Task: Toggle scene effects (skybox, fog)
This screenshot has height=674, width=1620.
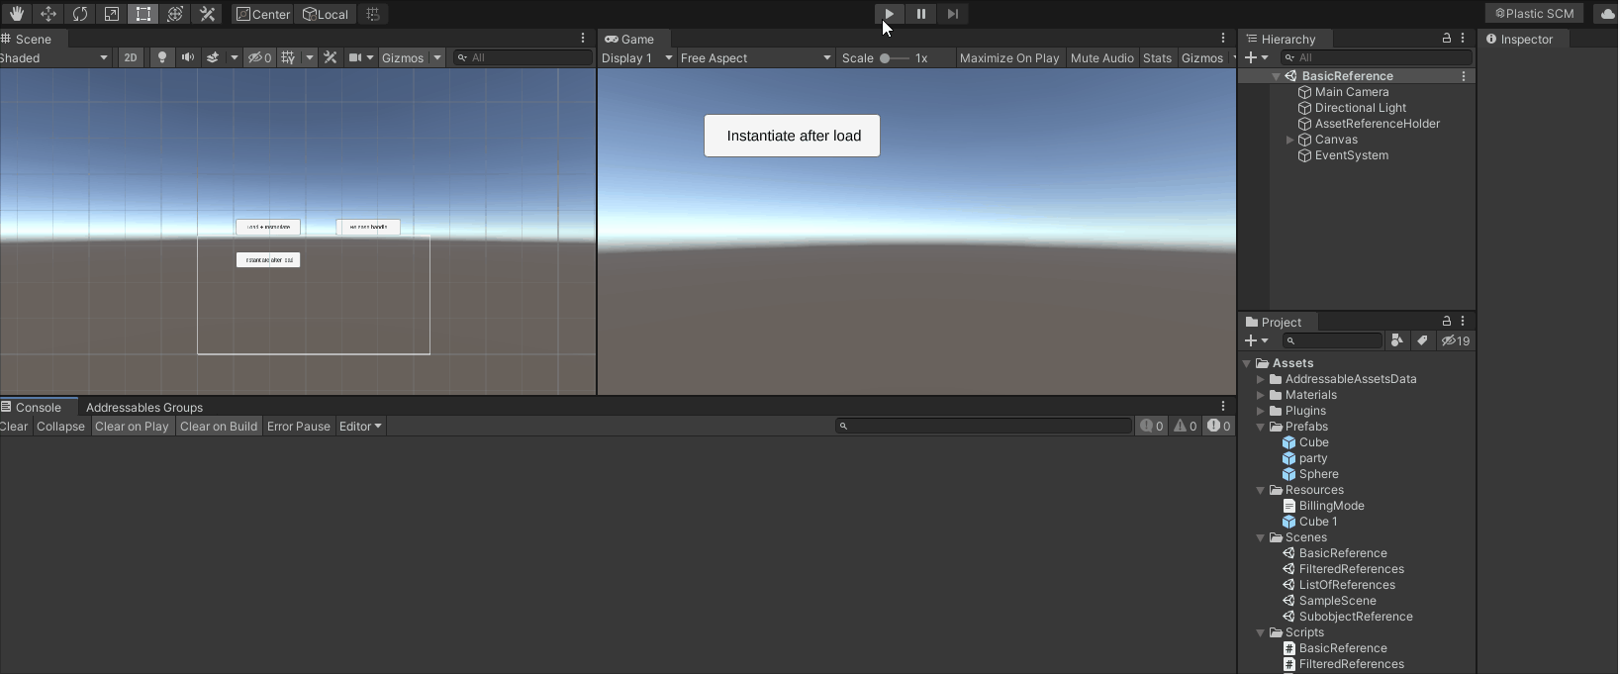Action: [213, 57]
